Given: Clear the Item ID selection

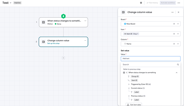Looking at the screenshot, I should [x=174, y=34].
